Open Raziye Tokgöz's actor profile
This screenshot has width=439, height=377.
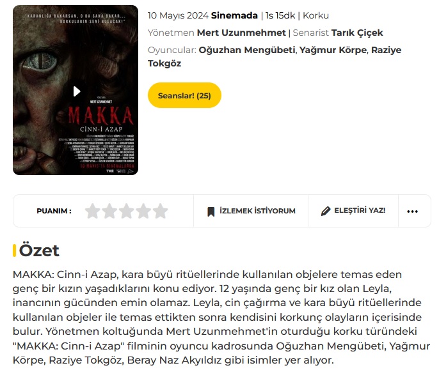tap(275, 57)
